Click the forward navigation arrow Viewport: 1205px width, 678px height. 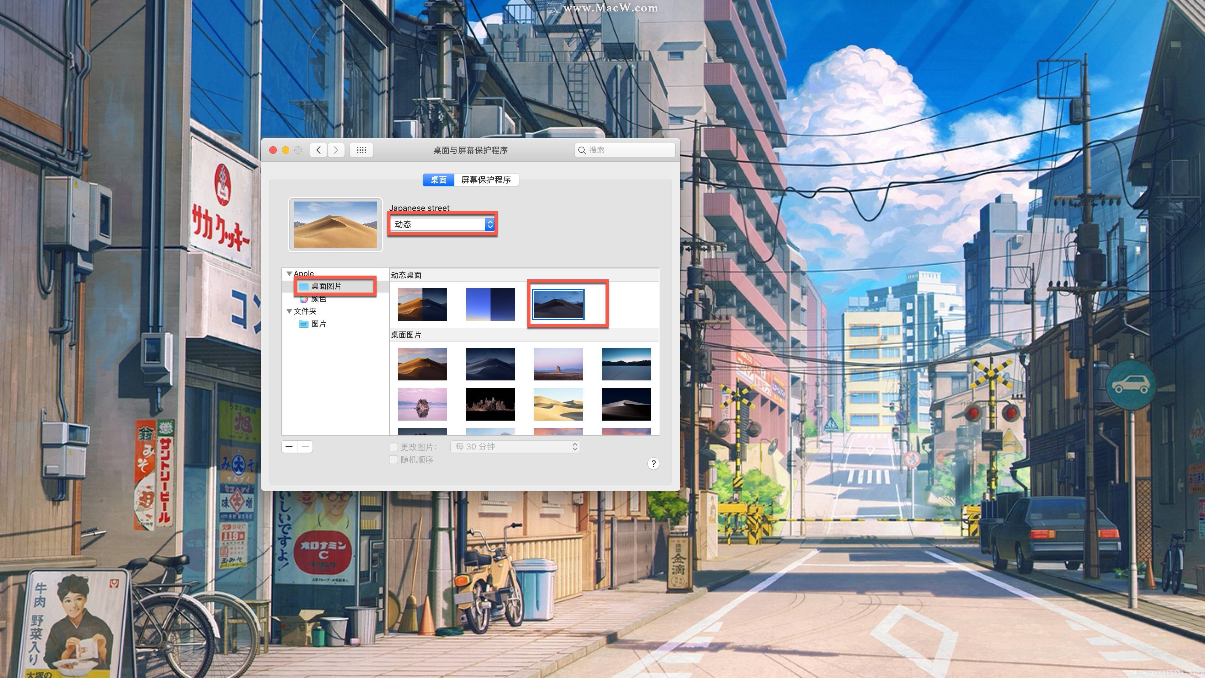click(x=336, y=150)
